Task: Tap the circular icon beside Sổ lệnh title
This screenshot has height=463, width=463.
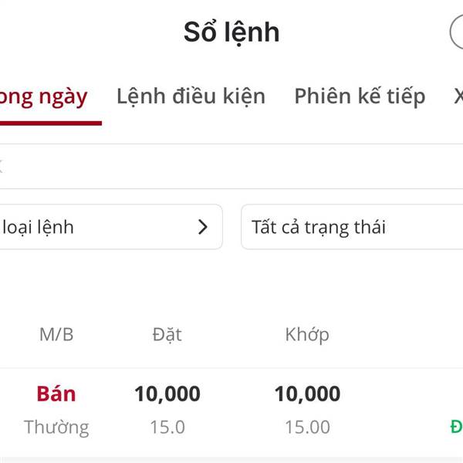Action: tap(457, 32)
